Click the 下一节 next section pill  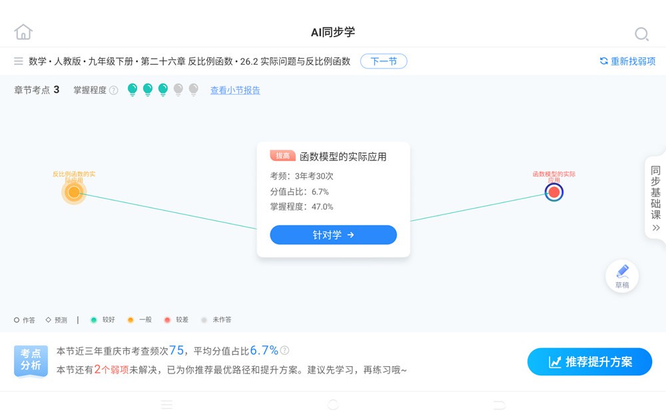pyautogui.click(x=384, y=61)
